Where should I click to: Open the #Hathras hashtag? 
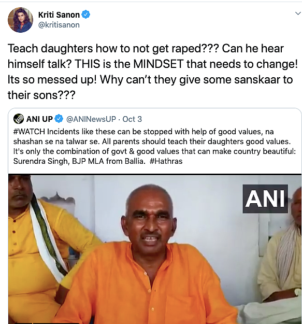pos(166,161)
